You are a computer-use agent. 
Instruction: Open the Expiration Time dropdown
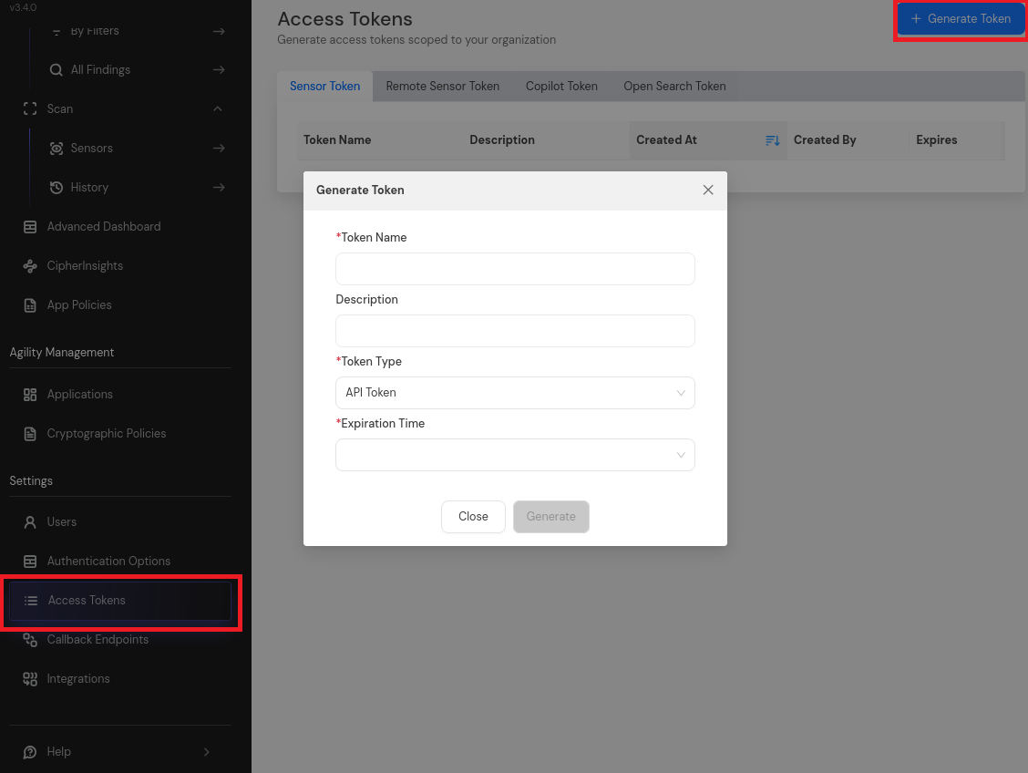[x=515, y=454]
